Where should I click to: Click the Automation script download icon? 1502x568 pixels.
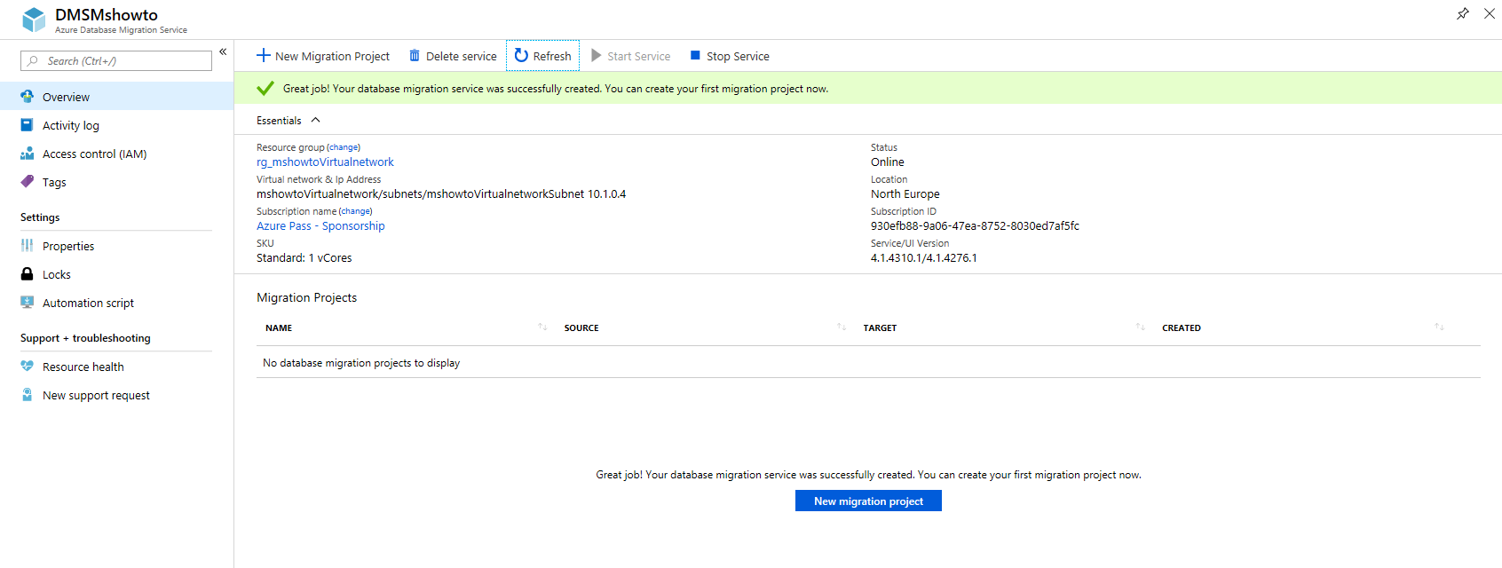[28, 303]
